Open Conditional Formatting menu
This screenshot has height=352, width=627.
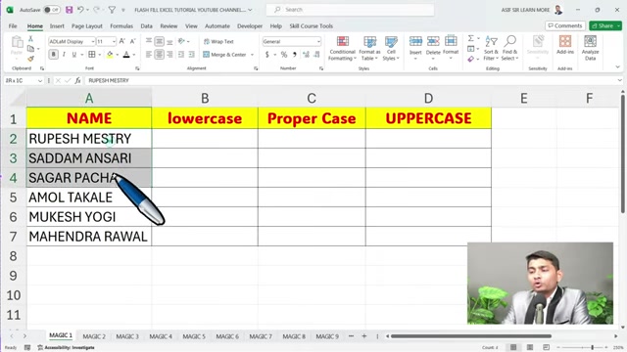342,48
